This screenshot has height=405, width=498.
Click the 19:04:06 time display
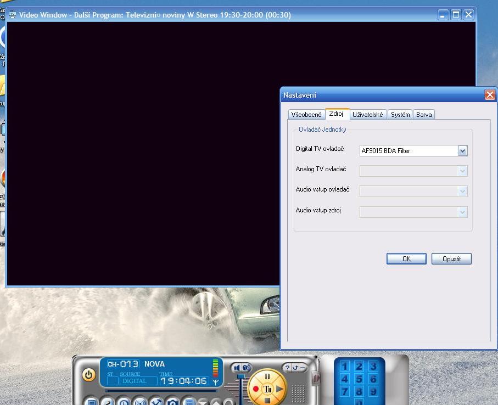pos(184,381)
